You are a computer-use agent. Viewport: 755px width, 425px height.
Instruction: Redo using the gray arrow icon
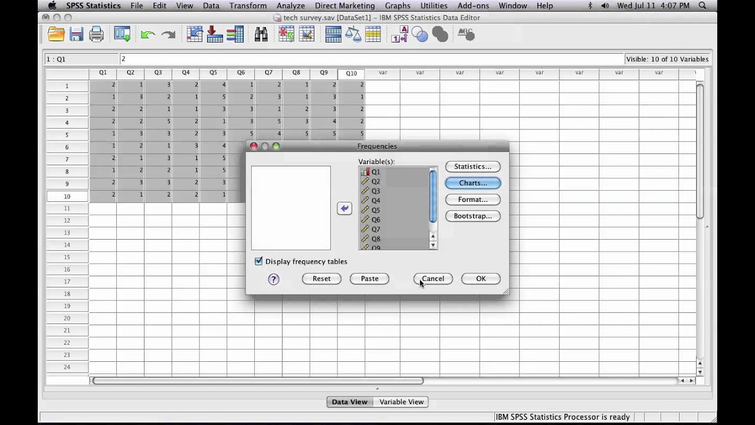click(169, 35)
